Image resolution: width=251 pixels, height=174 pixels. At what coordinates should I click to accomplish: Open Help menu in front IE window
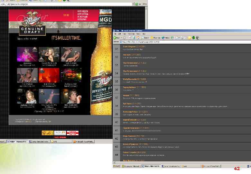click(x=144, y=34)
